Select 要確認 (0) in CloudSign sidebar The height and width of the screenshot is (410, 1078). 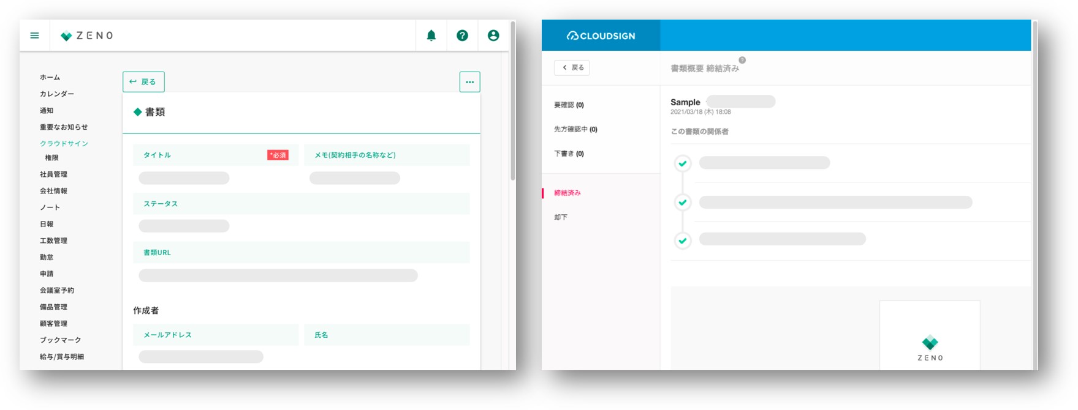(x=569, y=105)
